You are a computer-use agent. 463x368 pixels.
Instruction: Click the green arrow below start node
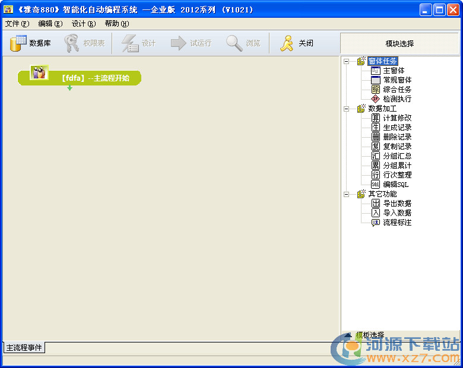[x=69, y=88]
